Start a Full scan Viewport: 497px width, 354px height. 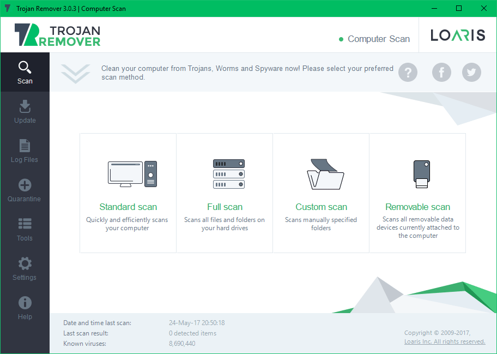[225, 207]
